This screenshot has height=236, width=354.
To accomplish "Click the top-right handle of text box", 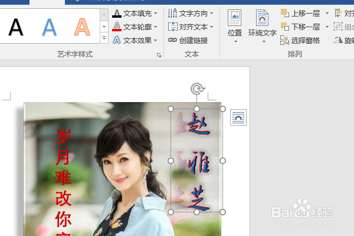I will pos(223,109).
